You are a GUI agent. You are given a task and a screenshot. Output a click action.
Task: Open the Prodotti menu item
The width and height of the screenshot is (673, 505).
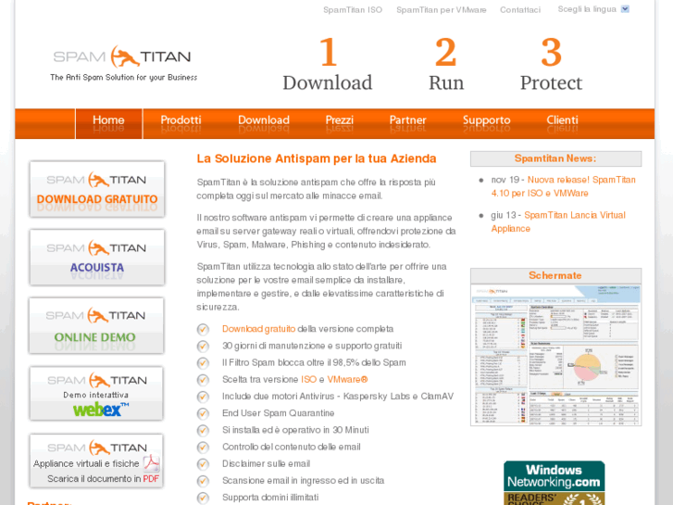click(x=181, y=120)
